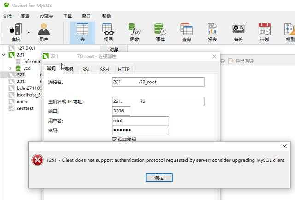
Task: Click the red error icon in message
Action: [37, 160]
